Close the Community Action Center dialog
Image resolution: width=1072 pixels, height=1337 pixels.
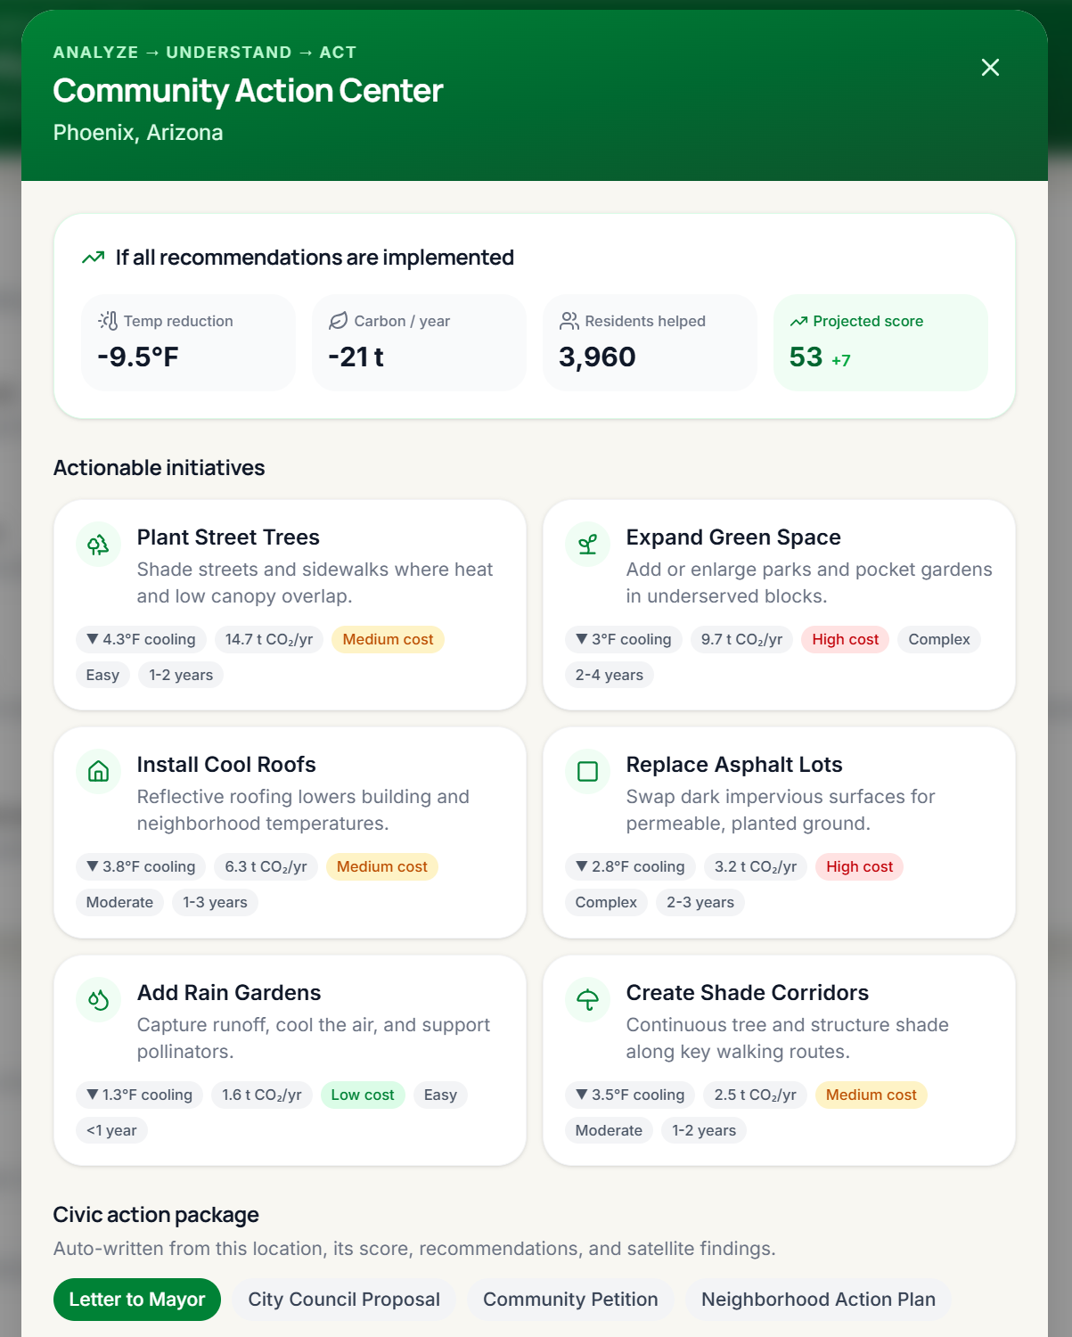(x=990, y=68)
